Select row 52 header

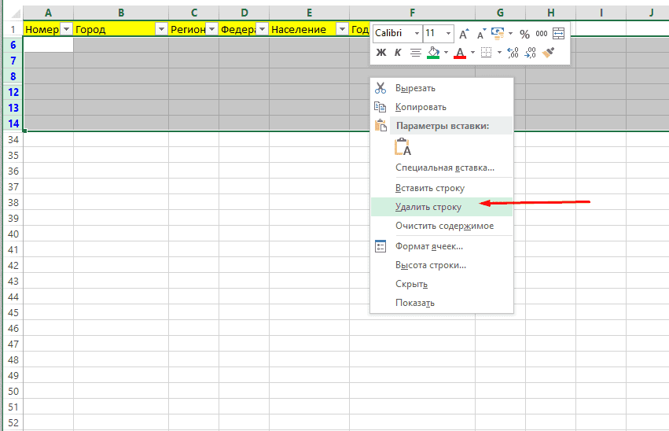click(x=13, y=423)
